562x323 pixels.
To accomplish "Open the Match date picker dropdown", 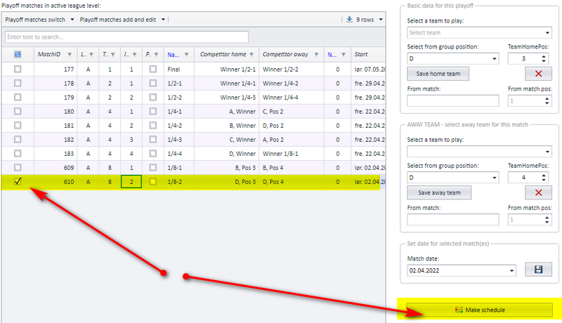I will point(512,271).
